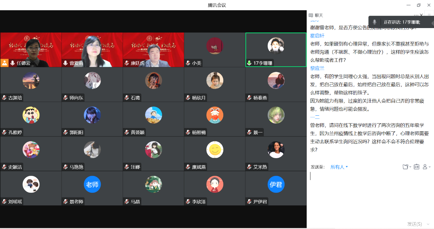Screen dimensions: 434x229
Task: Expand the arrow next to 发送(S) button
Action: click(428, 224)
